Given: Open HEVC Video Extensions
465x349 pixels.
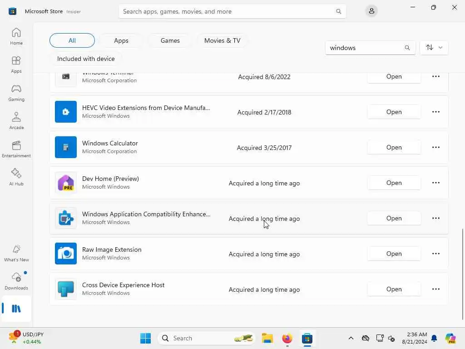Looking at the screenshot, I should pyautogui.click(x=394, y=112).
